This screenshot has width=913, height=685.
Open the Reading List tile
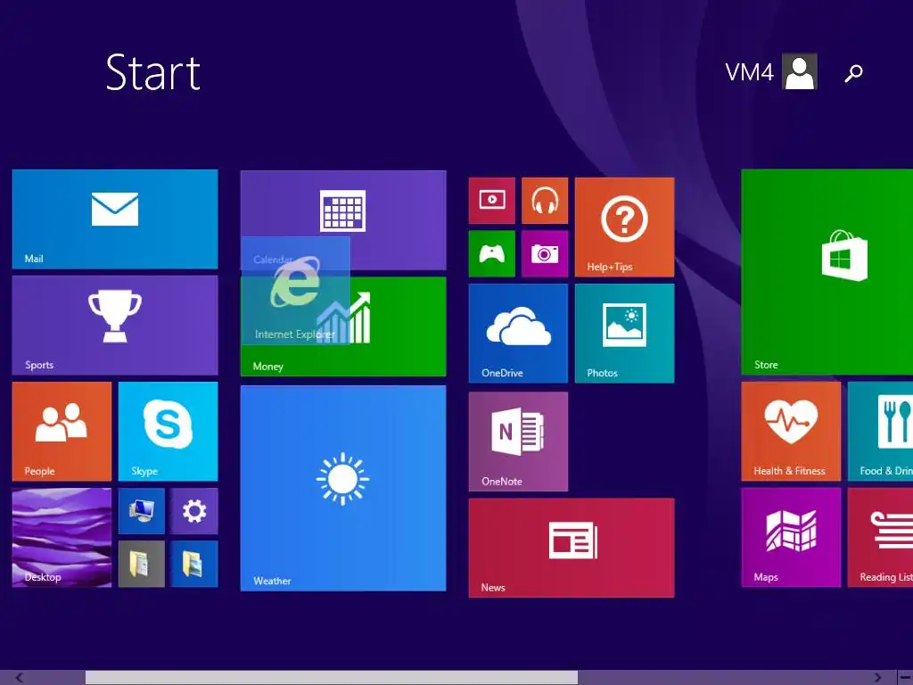880,538
